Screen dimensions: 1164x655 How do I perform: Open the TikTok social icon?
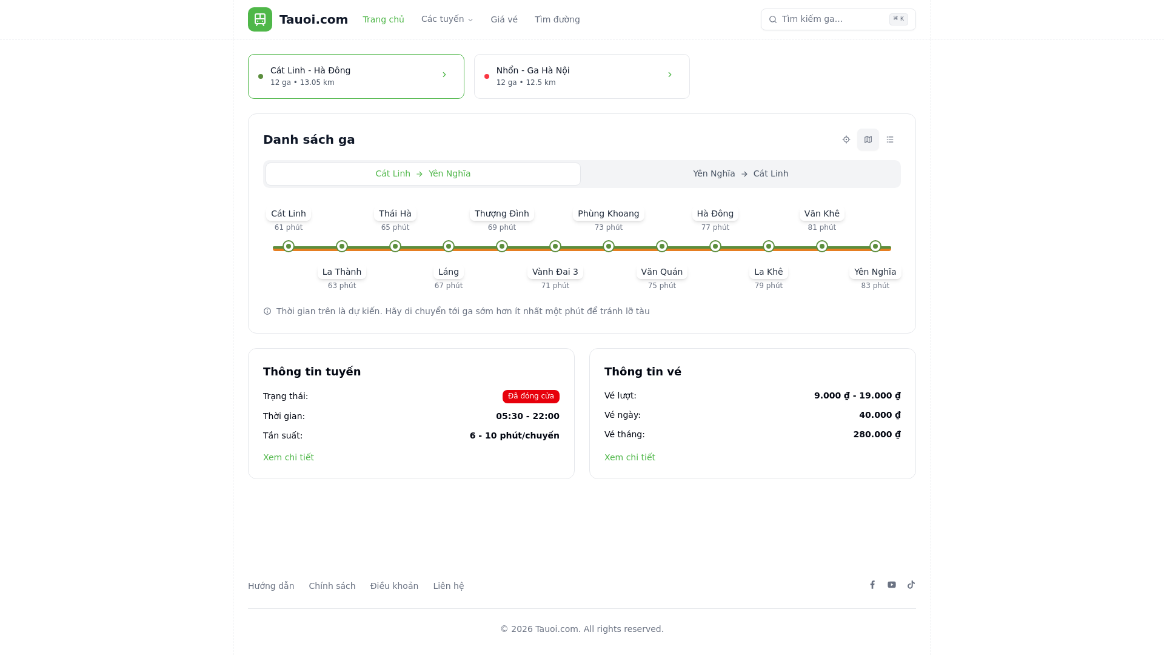point(911,585)
